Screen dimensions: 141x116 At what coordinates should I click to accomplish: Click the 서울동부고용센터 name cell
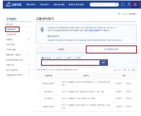pos(48,106)
